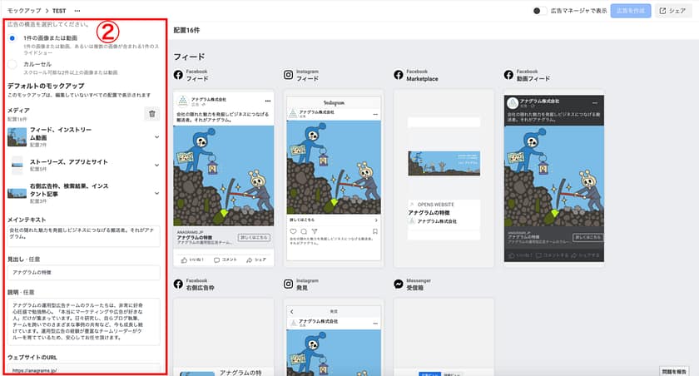Click the Messenger icon beside 受信箱
The width and height of the screenshot is (699, 376).
tap(399, 284)
